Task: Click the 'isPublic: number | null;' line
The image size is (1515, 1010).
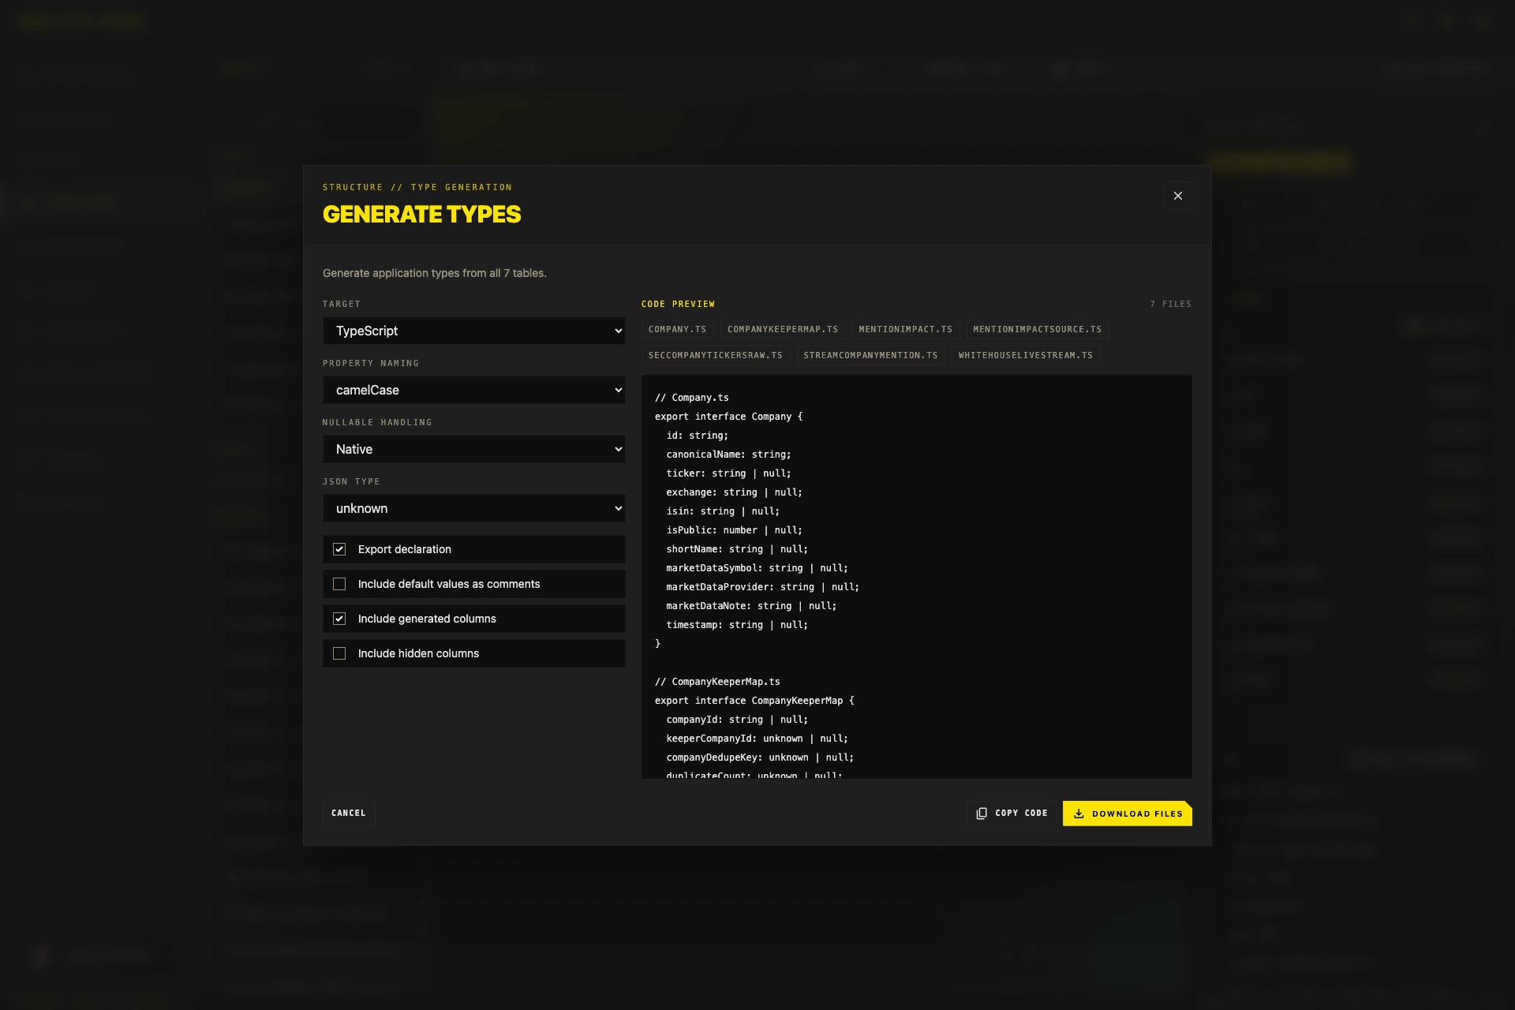Action: tap(734, 530)
